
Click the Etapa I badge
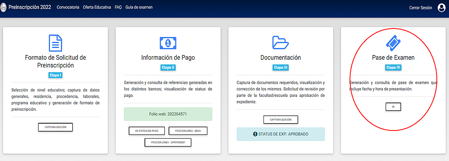(55, 76)
